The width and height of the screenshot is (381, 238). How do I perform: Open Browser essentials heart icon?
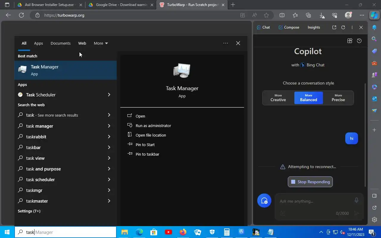[x=335, y=15]
